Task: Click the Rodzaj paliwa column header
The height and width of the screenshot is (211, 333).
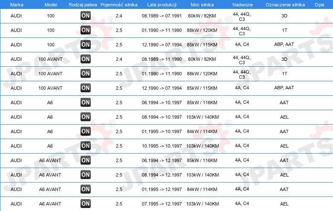Action: point(83,5)
